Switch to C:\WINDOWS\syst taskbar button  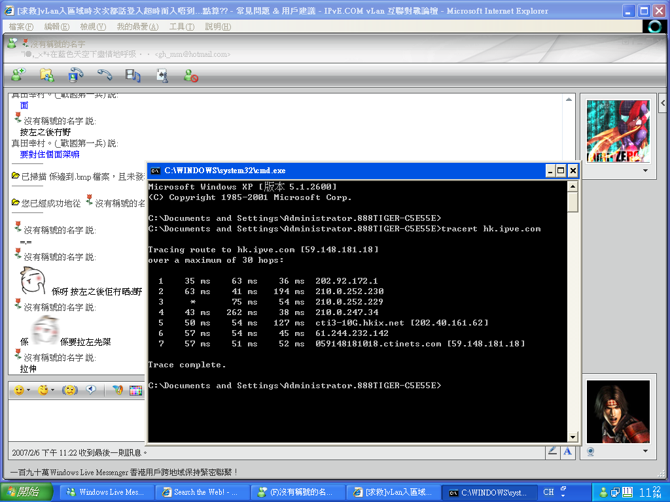[488, 493]
